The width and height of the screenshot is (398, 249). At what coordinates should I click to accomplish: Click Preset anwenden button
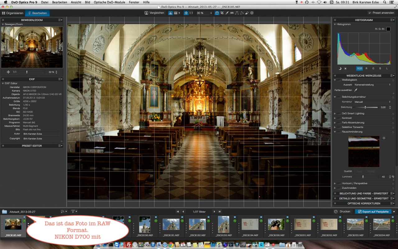[381, 13]
